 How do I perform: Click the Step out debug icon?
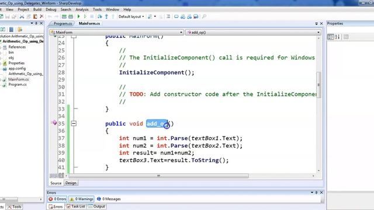(113, 16)
